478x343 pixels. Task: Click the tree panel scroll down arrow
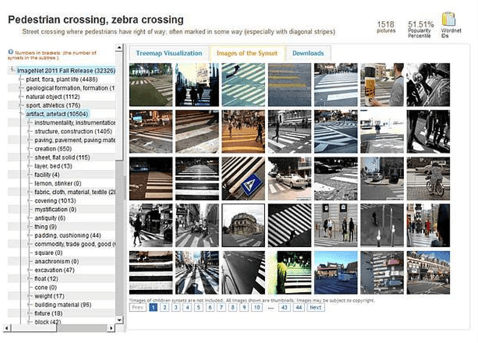coord(119,320)
